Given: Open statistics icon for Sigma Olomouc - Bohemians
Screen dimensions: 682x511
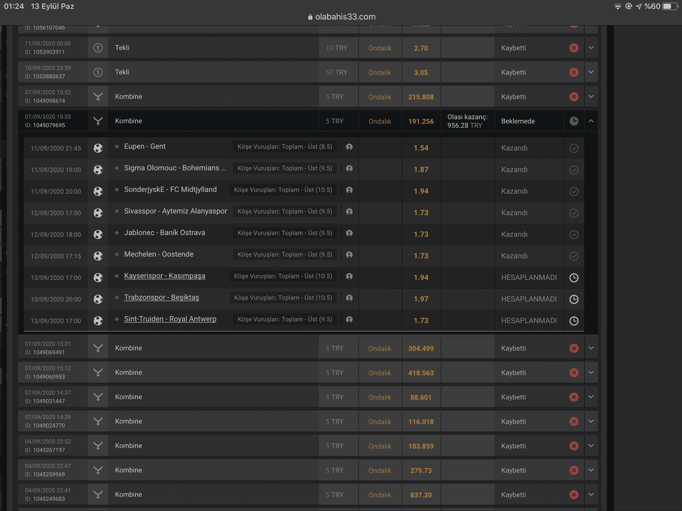Looking at the screenshot, I should pos(349,168).
